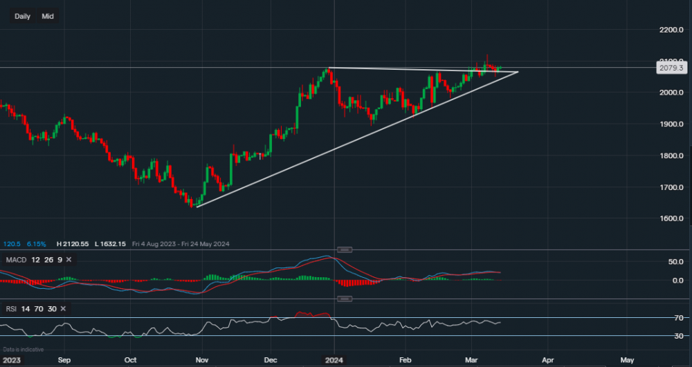
Task: Open the Mid price type dropdown
Action: coord(48,16)
